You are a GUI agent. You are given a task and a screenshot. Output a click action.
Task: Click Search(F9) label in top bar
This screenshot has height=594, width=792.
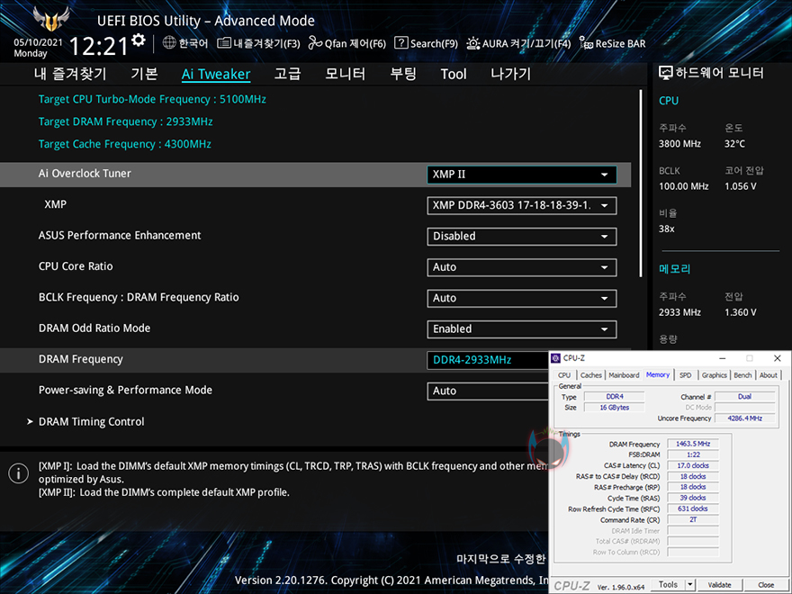pyautogui.click(x=434, y=43)
